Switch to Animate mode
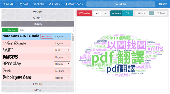This screenshot has height=94, width=170. (x=116, y=13)
